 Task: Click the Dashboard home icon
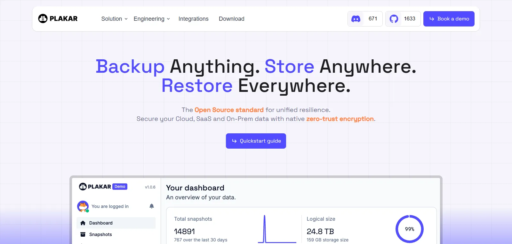pos(83,223)
